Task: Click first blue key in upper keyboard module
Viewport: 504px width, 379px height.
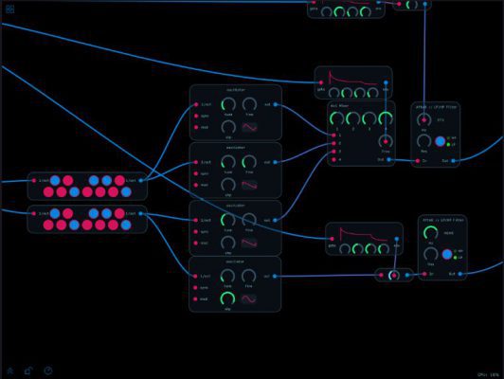Action: pyautogui.click(x=55, y=180)
